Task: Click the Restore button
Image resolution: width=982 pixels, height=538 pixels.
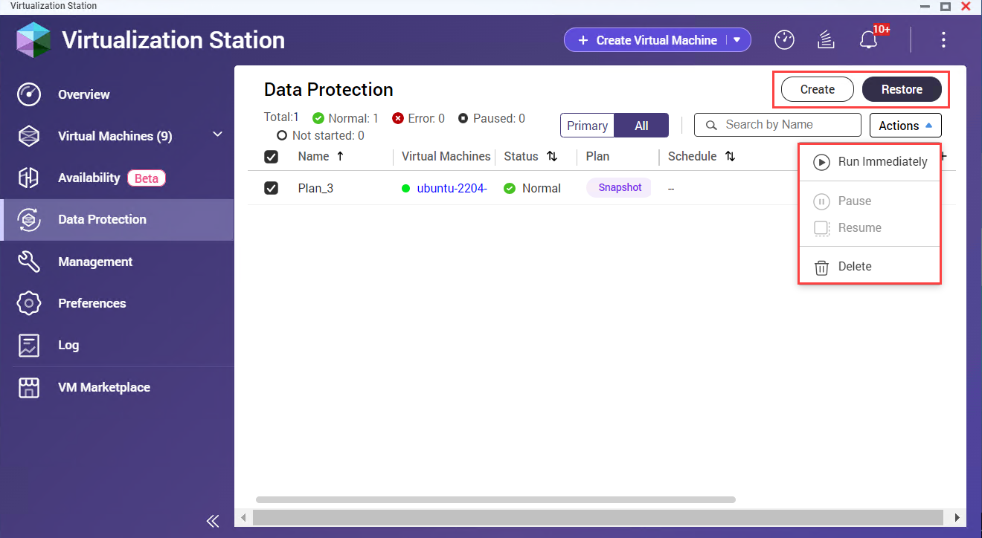Action: pyautogui.click(x=902, y=90)
